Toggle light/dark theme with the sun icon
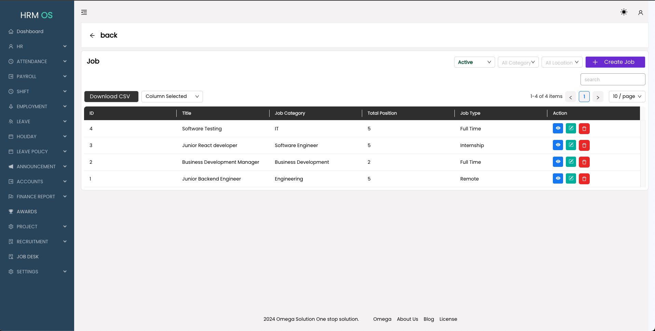Screen dimensions: 655x331 tap(624, 12)
